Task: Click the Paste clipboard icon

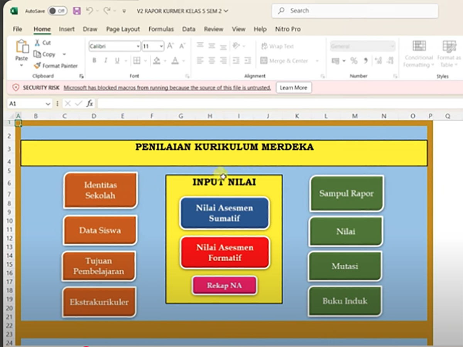Action: click(22, 47)
